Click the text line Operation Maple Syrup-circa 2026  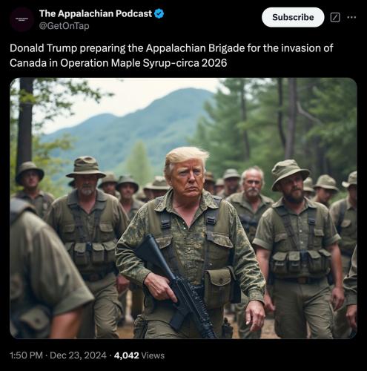(x=144, y=63)
